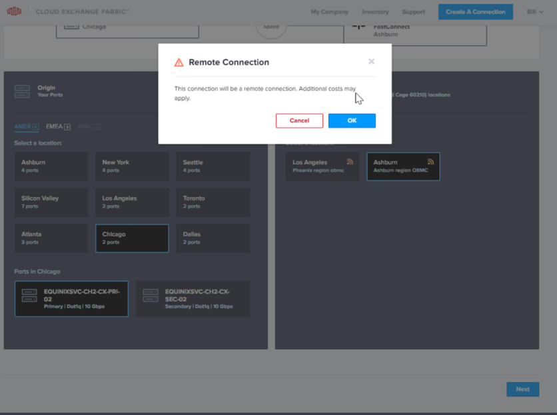Click the Next button
Image resolution: width=557 pixels, height=415 pixels.
point(522,390)
